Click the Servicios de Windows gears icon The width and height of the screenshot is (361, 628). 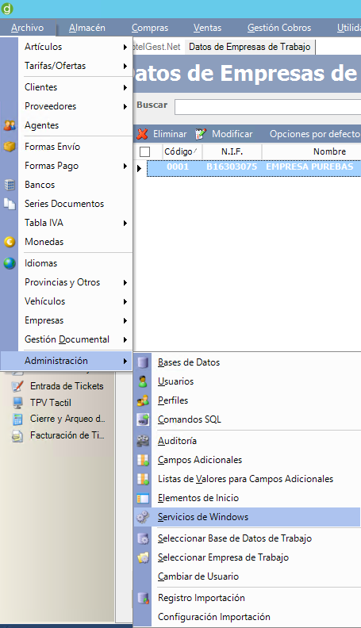coord(143,517)
